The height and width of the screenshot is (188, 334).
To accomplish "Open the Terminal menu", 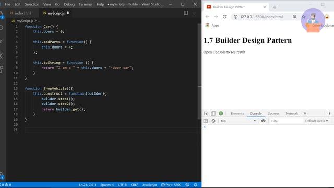I will point(86,4).
